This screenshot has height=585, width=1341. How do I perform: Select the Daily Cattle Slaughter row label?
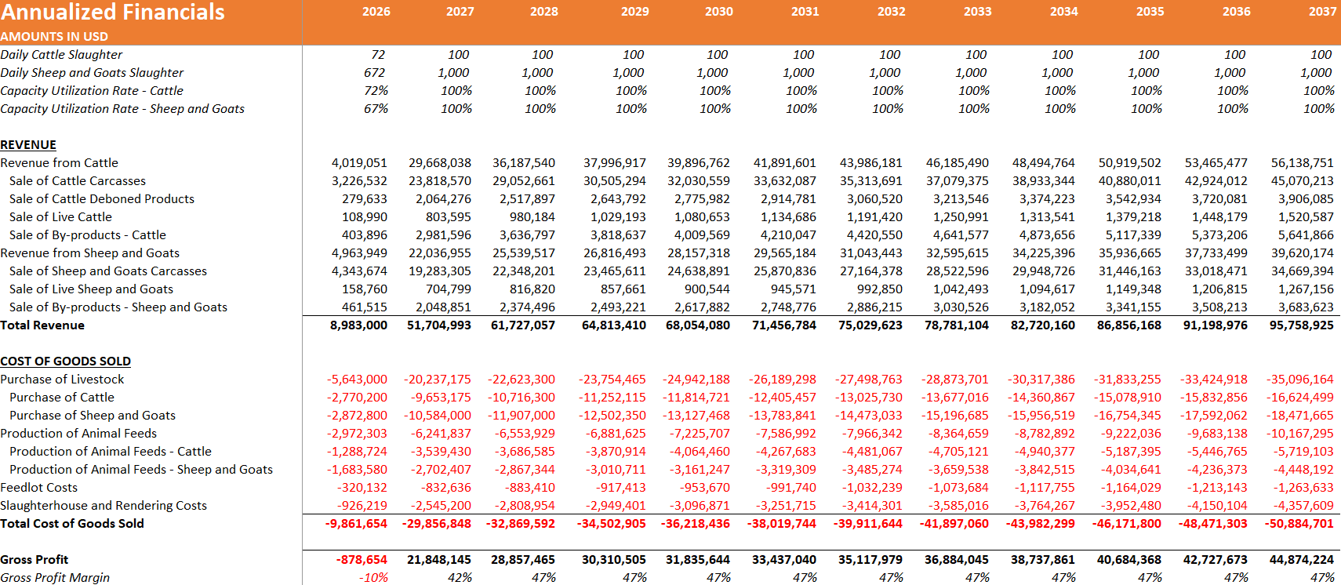[x=61, y=54]
